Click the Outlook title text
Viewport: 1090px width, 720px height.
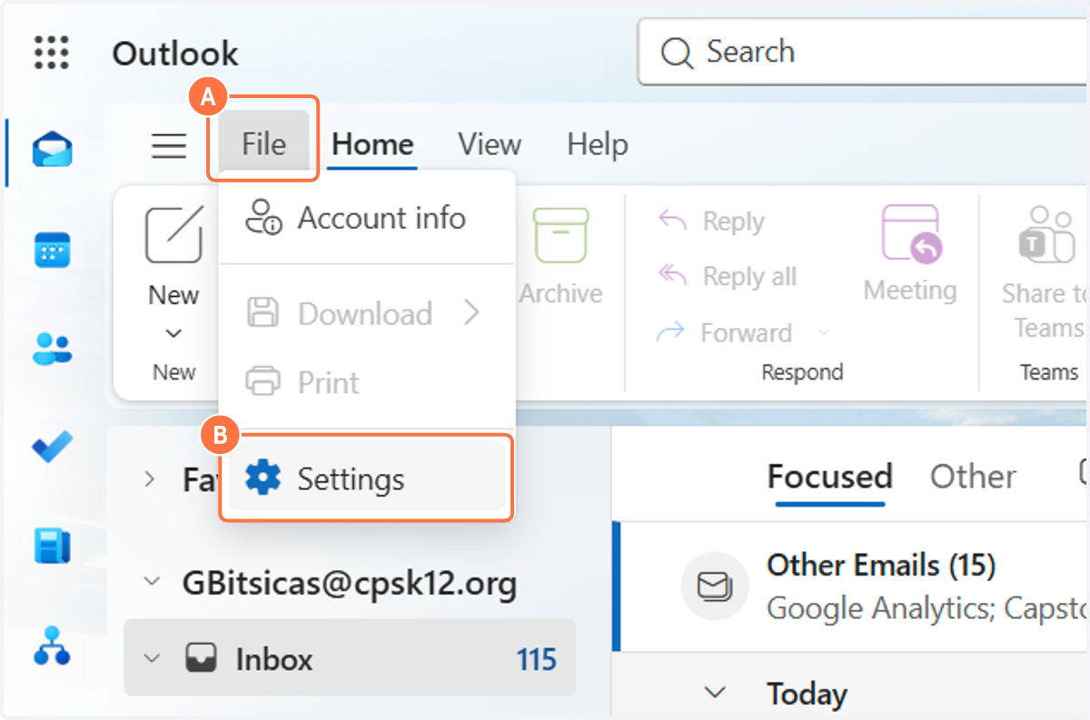coord(175,53)
